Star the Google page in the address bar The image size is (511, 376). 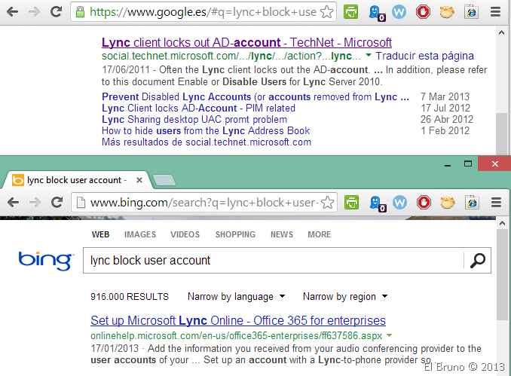pyautogui.click(x=326, y=12)
